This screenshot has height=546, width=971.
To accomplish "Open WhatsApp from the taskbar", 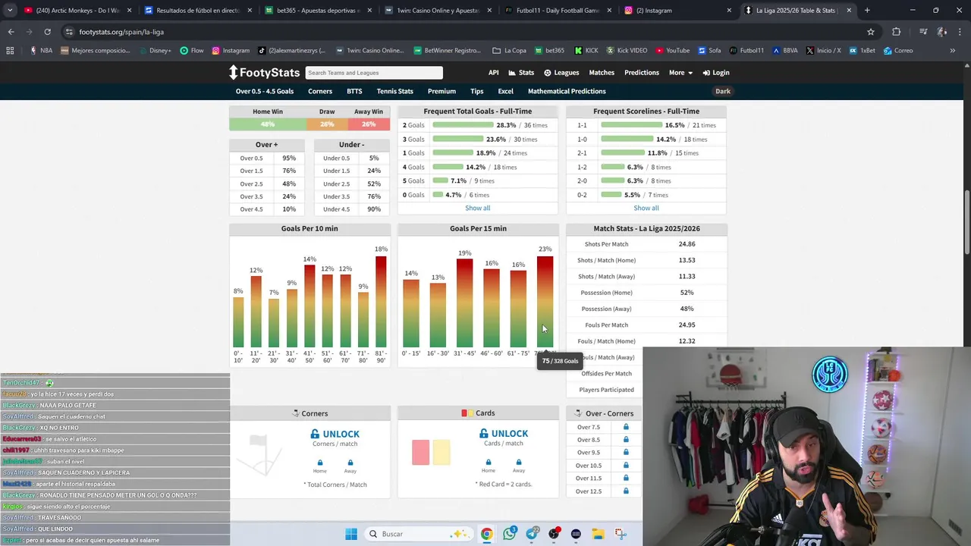I will (x=509, y=534).
